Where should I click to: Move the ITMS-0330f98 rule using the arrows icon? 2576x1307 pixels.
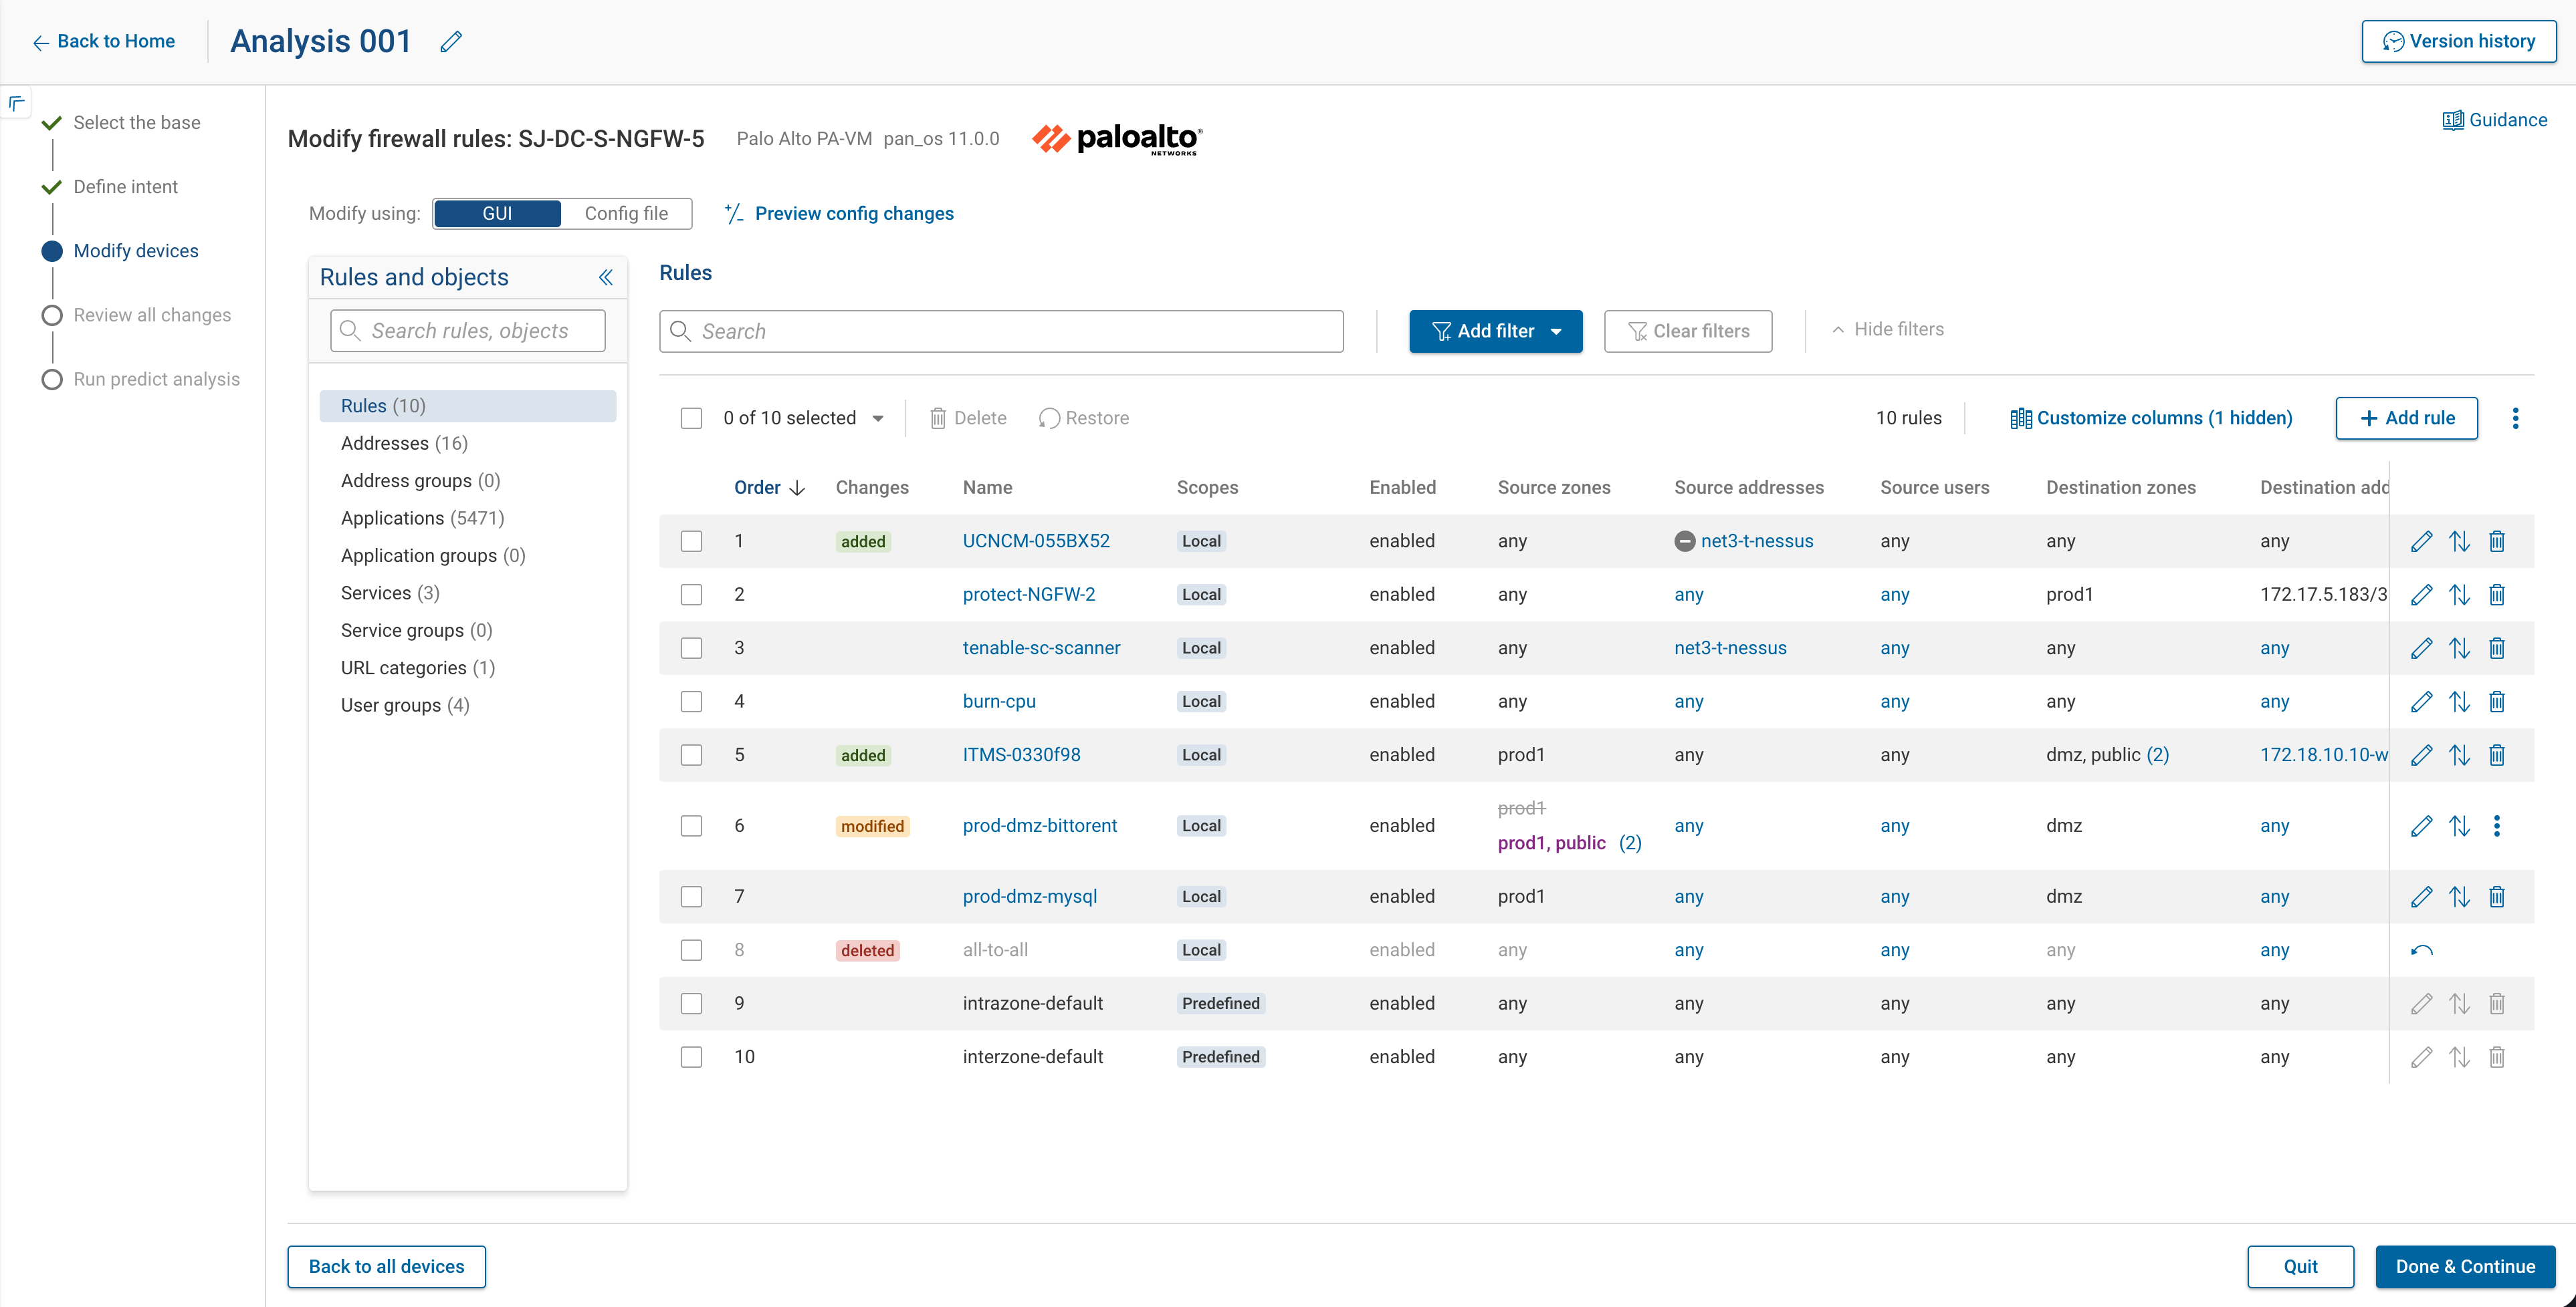point(2459,754)
